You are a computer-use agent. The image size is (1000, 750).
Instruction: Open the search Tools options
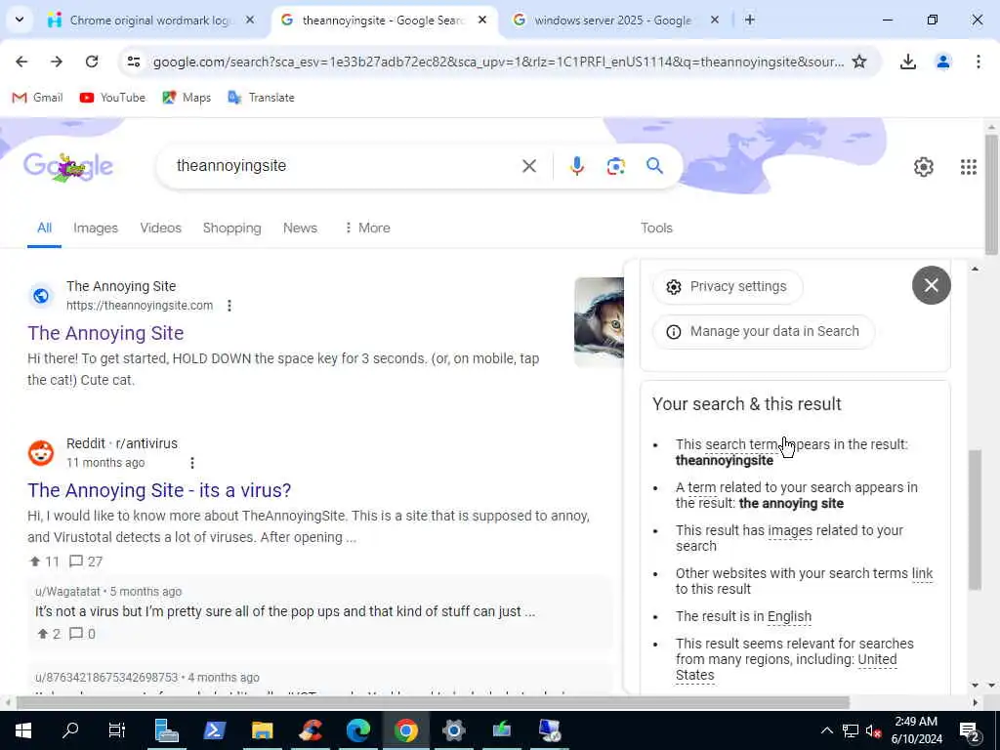pos(656,228)
